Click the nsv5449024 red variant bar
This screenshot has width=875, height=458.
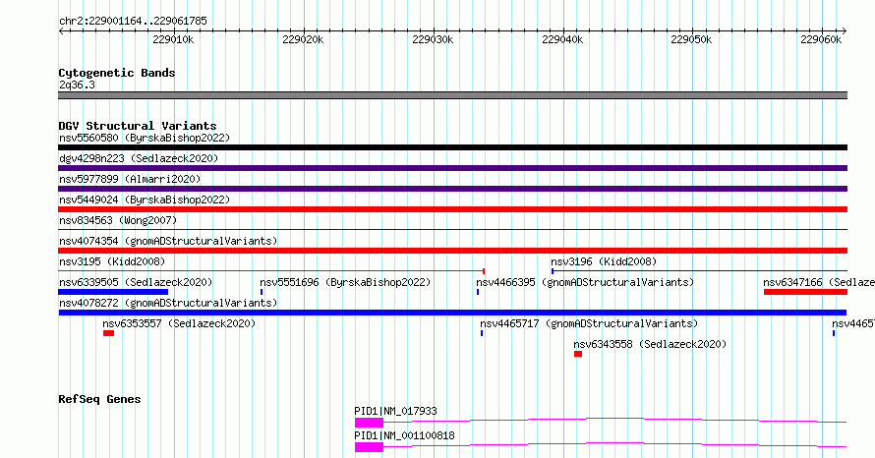click(x=452, y=209)
